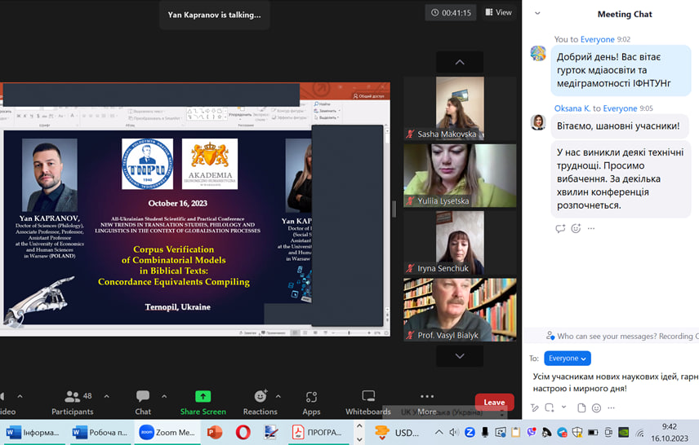Open Wi-Fi network tray icon

tap(639, 432)
